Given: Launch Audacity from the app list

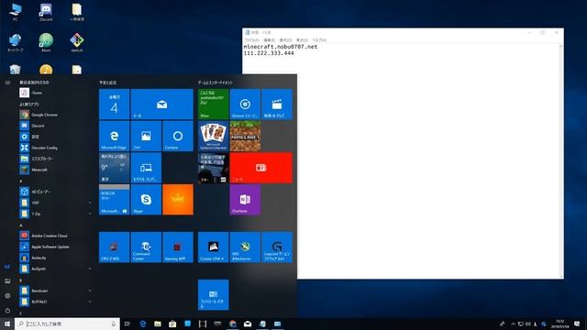Looking at the screenshot, I should (55, 258).
